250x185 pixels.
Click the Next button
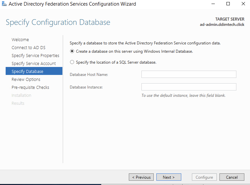(169, 177)
